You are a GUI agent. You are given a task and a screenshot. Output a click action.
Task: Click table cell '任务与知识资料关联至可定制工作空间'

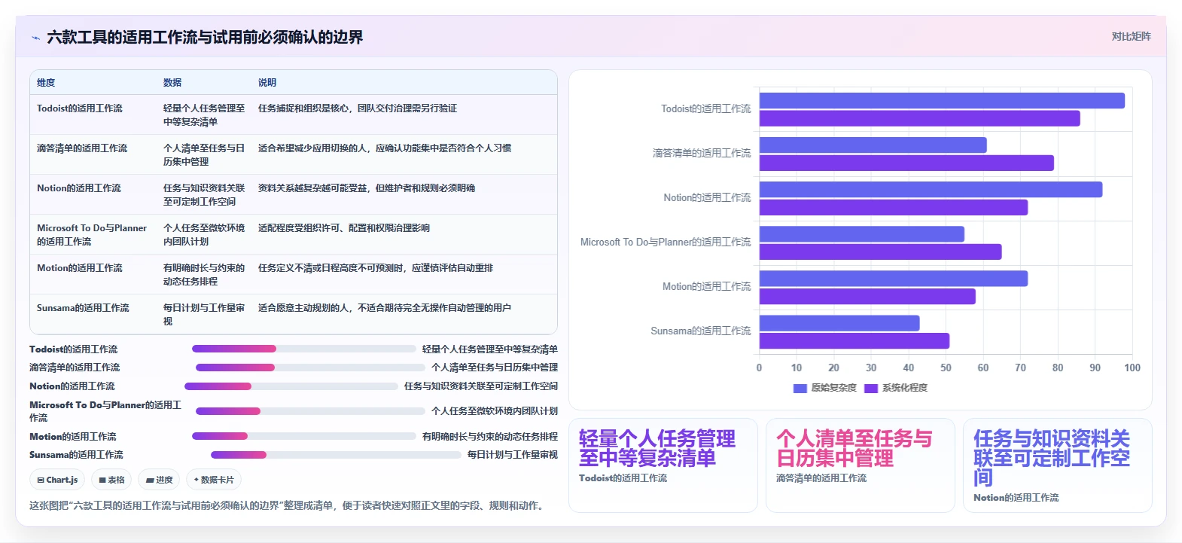(x=204, y=195)
